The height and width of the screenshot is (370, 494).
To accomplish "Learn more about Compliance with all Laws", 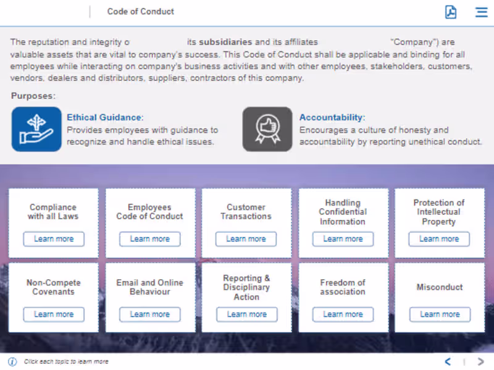I will click(x=54, y=239).
